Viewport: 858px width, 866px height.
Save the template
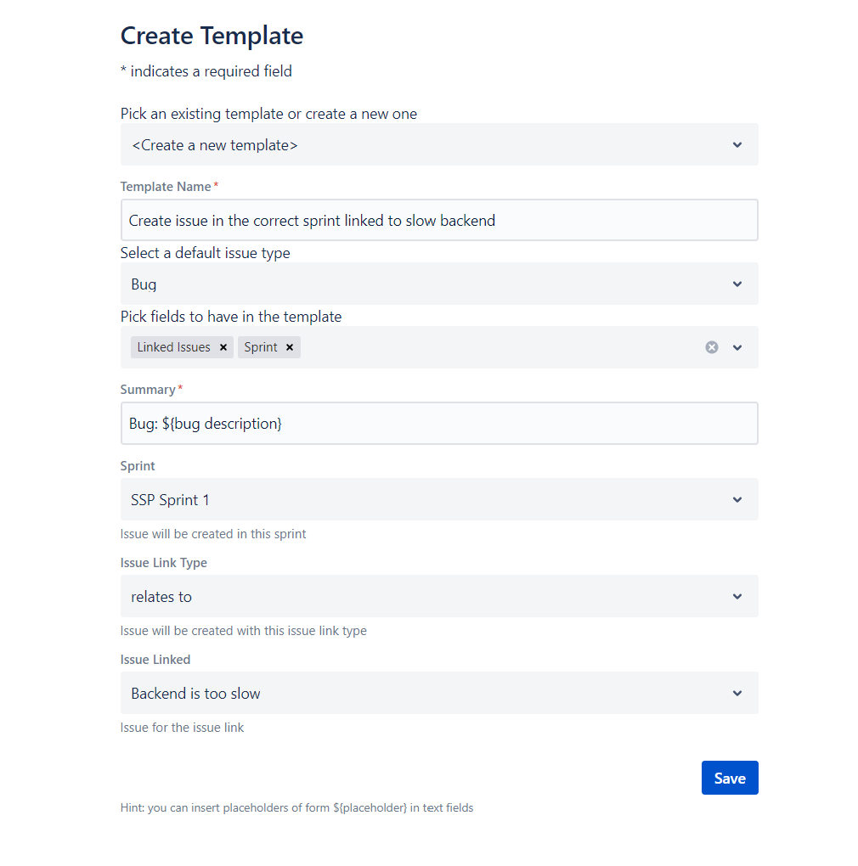(x=730, y=779)
